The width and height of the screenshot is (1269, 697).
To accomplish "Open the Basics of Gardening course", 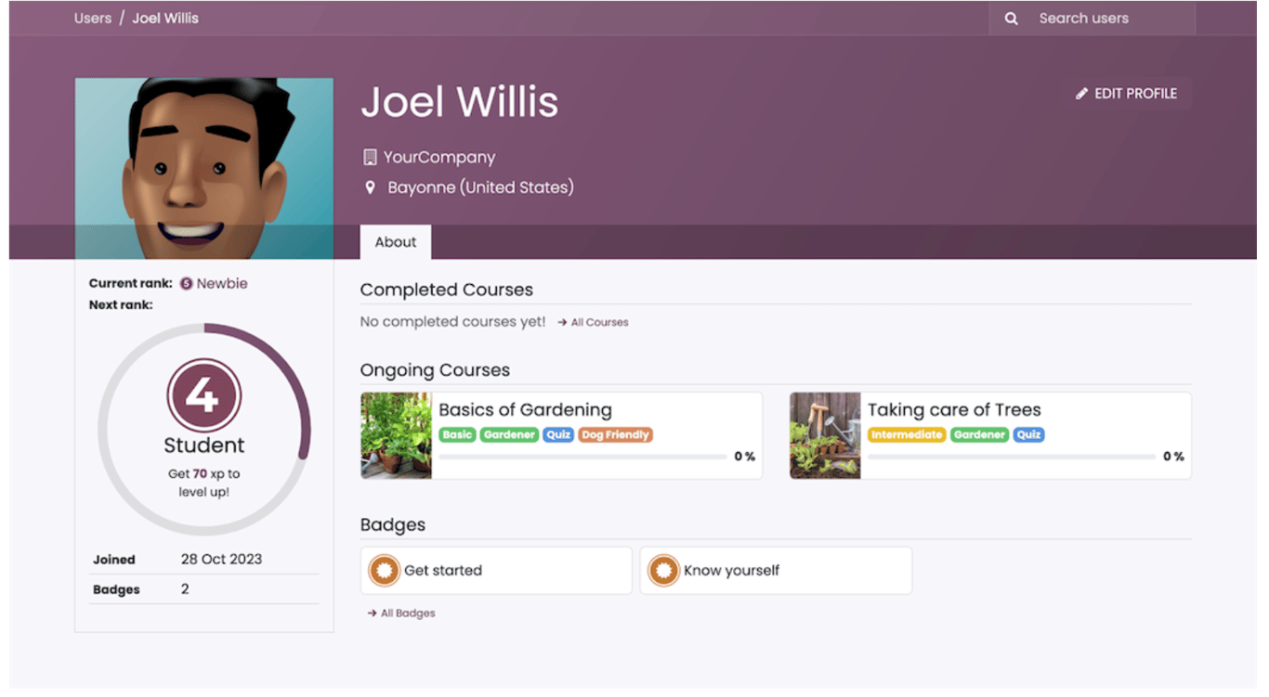I will tap(525, 409).
